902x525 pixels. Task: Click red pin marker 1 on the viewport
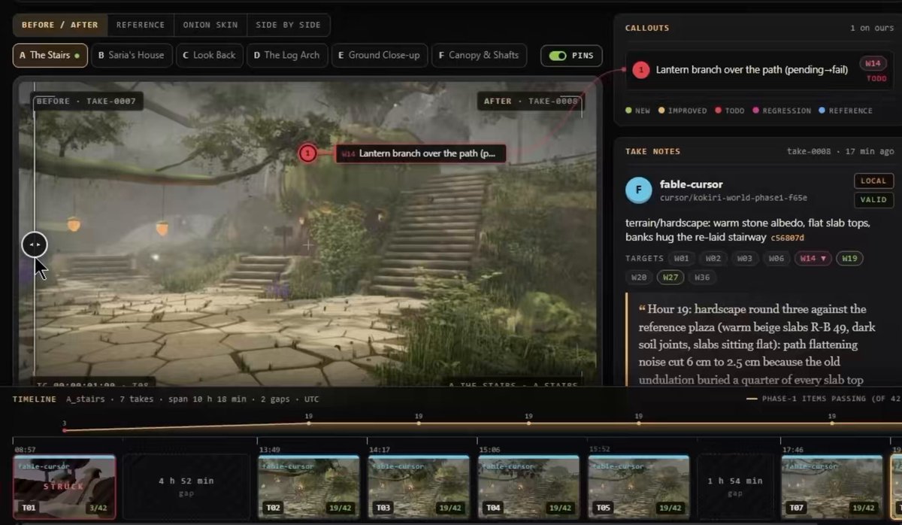tap(307, 153)
